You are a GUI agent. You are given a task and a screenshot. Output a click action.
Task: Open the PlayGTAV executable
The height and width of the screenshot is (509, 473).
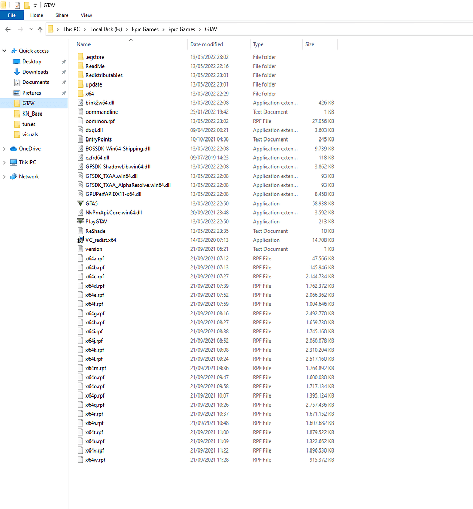click(98, 221)
